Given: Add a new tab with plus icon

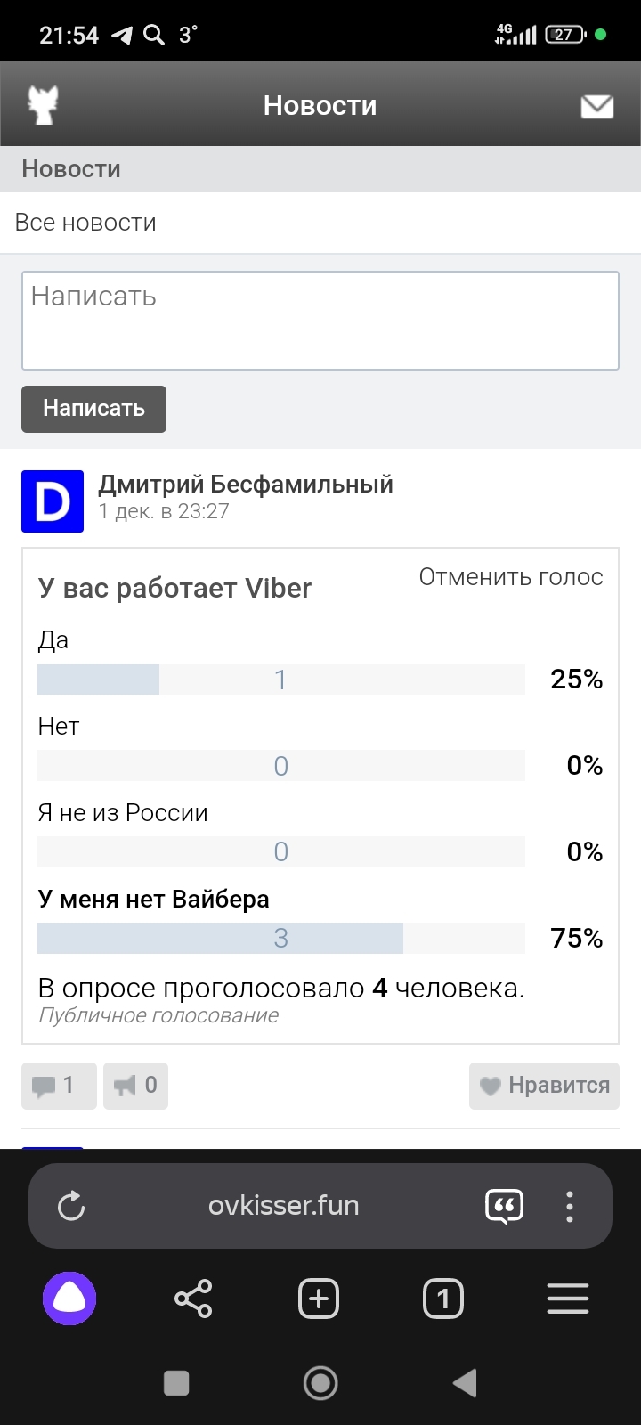Looking at the screenshot, I should click(x=319, y=1299).
